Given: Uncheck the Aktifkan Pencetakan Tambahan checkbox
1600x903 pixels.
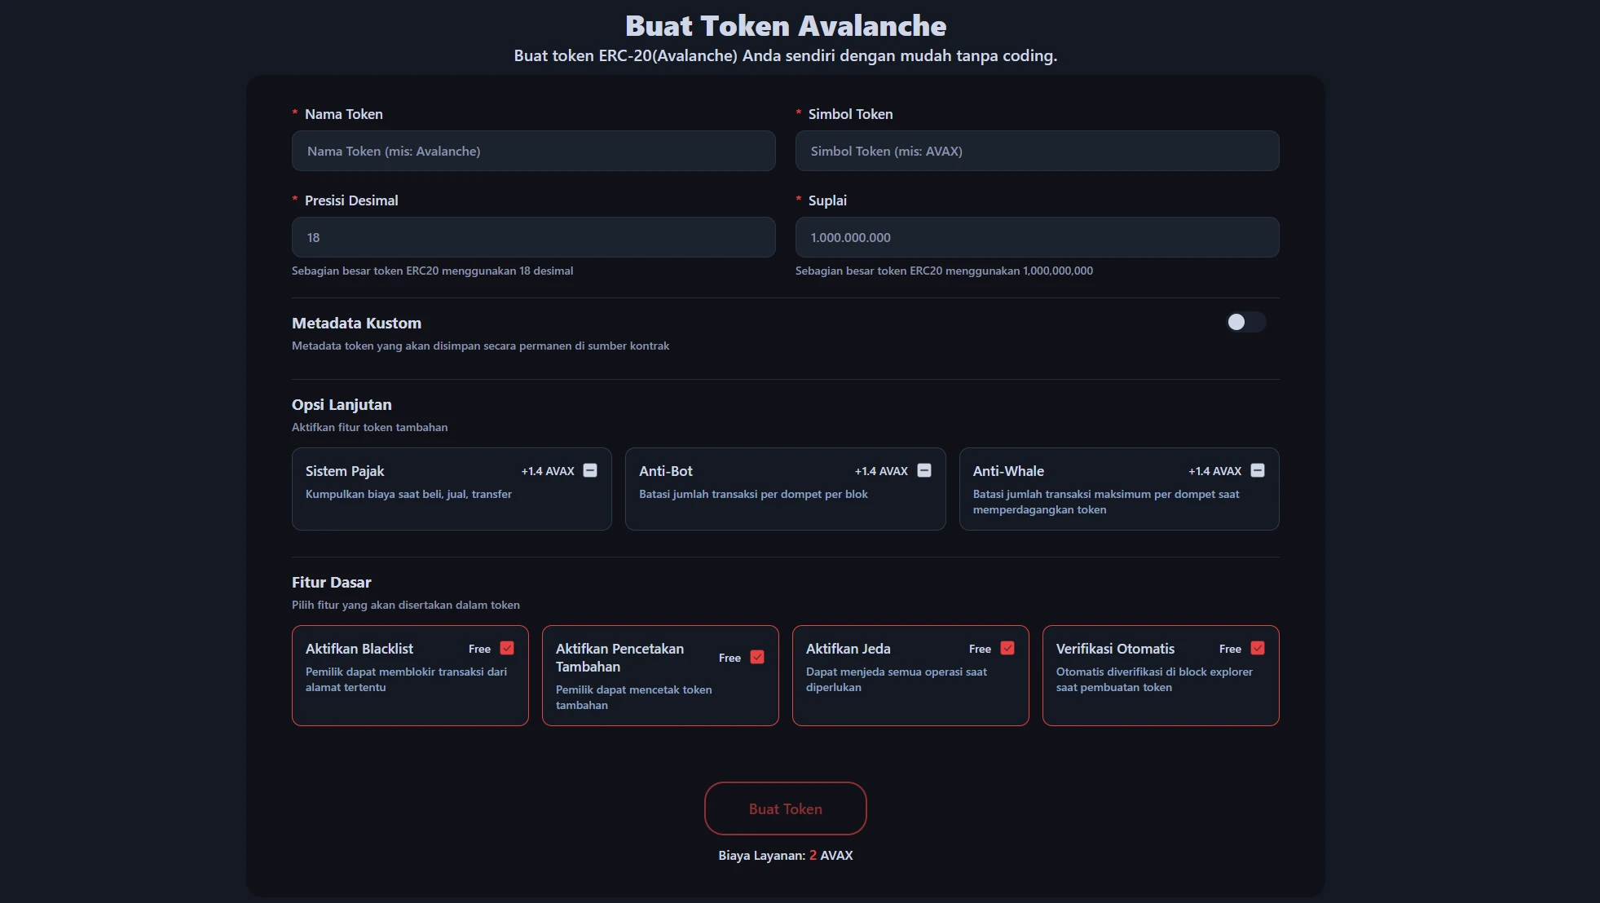Looking at the screenshot, I should (x=757, y=657).
